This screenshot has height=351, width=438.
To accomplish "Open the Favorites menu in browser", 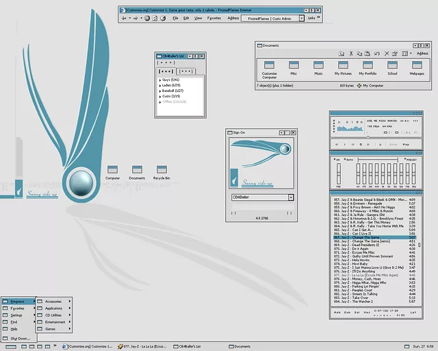I will click(214, 19).
